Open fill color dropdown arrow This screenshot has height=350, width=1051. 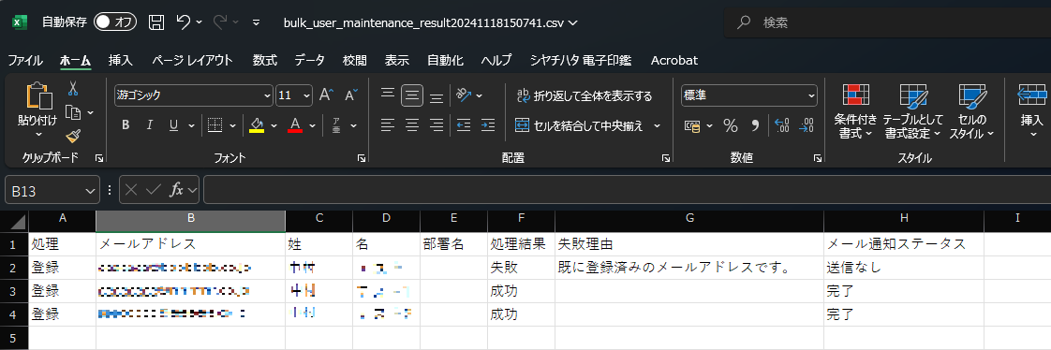click(274, 125)
